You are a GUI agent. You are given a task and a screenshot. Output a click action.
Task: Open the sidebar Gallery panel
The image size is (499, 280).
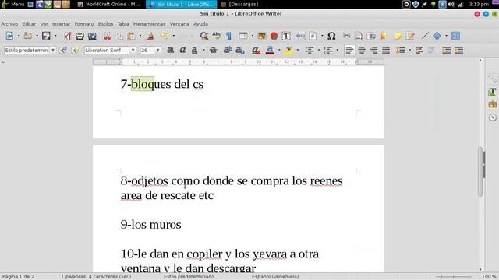click(x=492, y=104)
